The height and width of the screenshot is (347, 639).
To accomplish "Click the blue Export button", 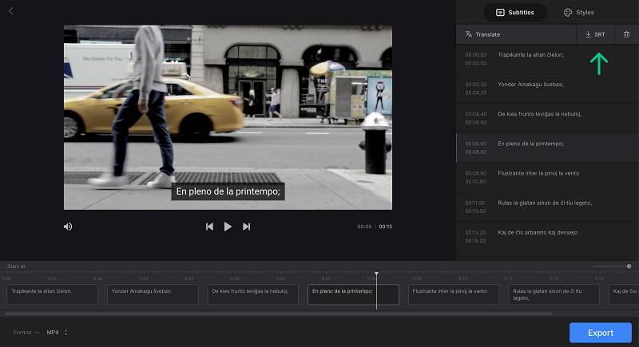I will click(x=601, y=333).
